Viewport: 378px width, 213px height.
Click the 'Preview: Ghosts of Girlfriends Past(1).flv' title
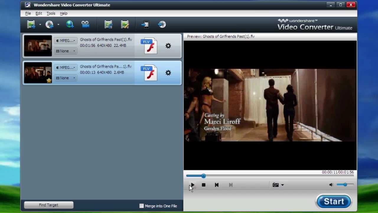(x=221, y=36)
